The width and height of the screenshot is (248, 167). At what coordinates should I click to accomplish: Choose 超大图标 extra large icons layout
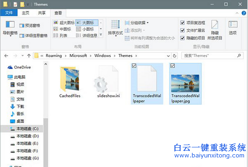tap(64, 23)
